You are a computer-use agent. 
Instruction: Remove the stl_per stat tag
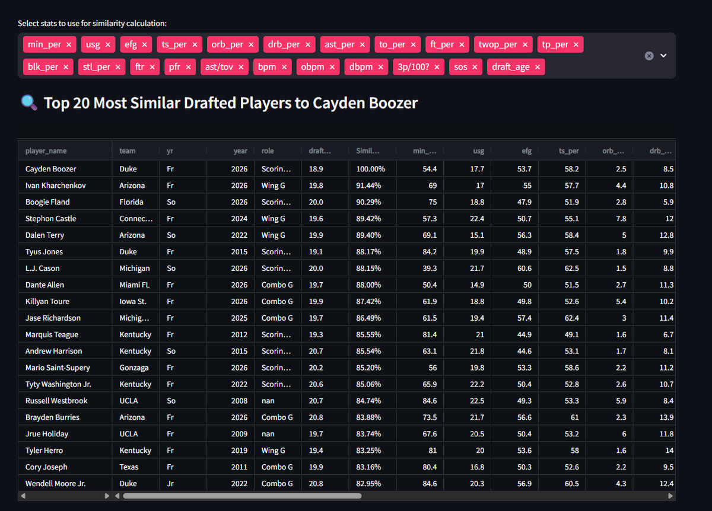(117, 67)
